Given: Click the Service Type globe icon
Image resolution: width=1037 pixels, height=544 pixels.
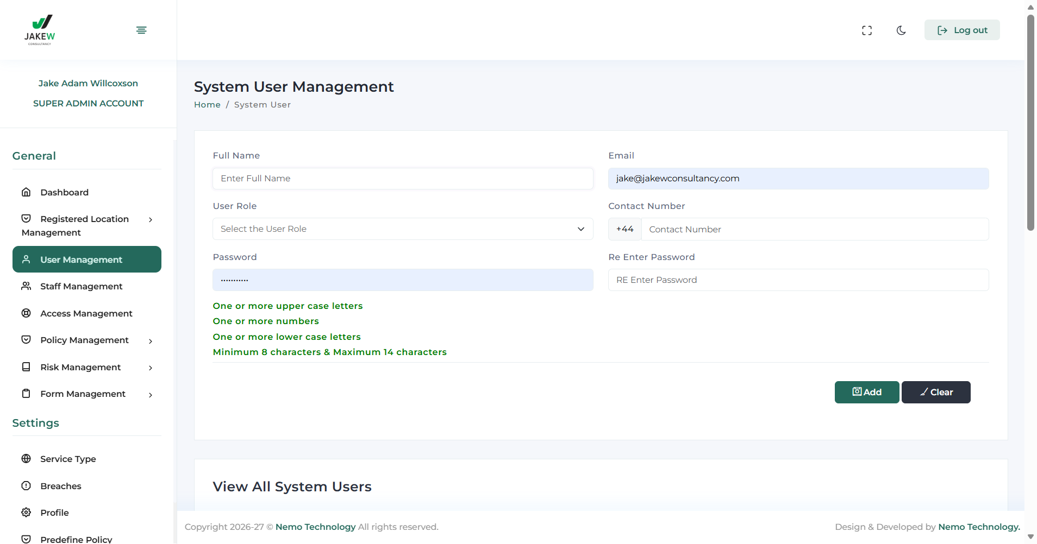Looking at the screenshot, I should pyautogui.click(x=26, y=459).
